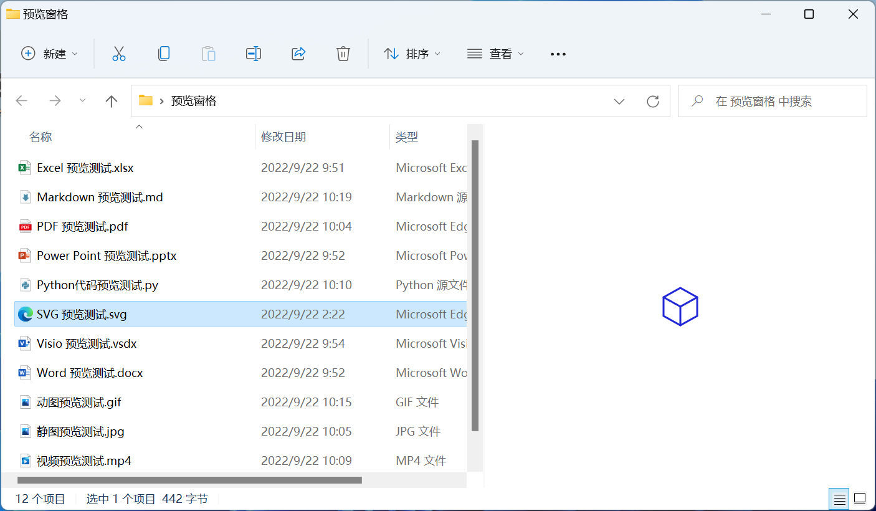Click the Forward arrow navigation button
The height and width of the screenshot is (511, 876).
pyautogui.click(x=55, y=101)
